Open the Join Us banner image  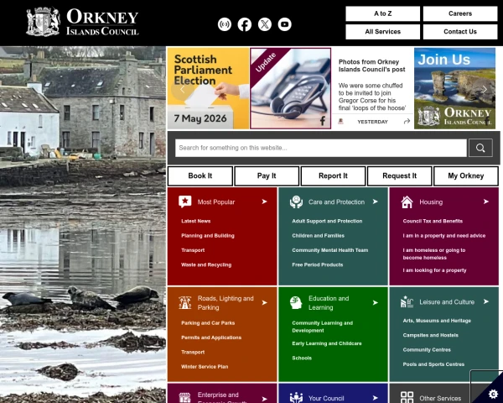[454, 88]
